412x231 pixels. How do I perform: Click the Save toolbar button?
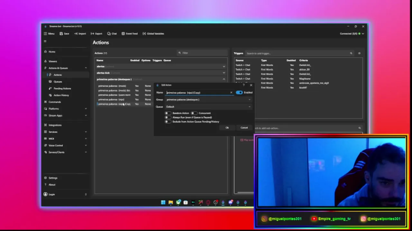[x=64, y=33]
